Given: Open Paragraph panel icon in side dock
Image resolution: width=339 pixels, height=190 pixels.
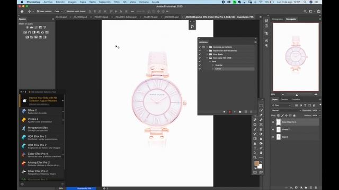Looking at the screenshot, I should click(266, 46).
